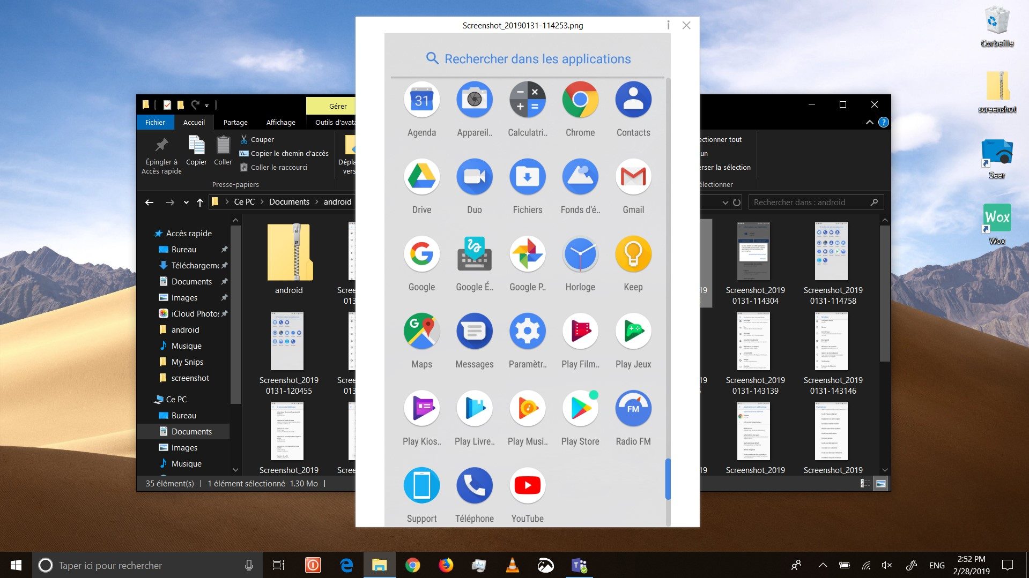This screenshot has width=1029, height=578.
Task: Switch to details view icon in status bar
Action: click(865, 483)
